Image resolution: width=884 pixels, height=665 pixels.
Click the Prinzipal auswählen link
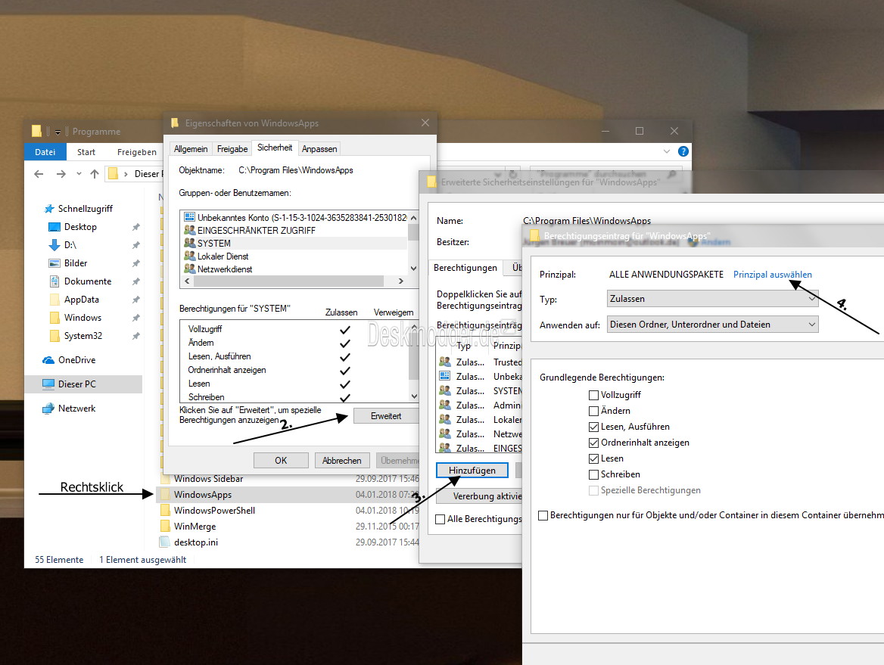coord(773,275)
